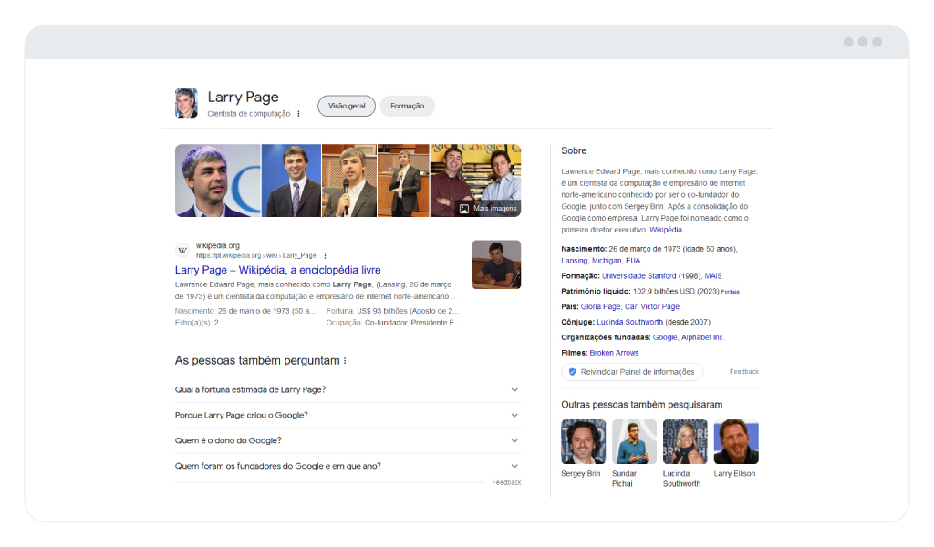Open Larry Ellison's profile card
Viewport: 934px width, 547px height.
(736, 449)
